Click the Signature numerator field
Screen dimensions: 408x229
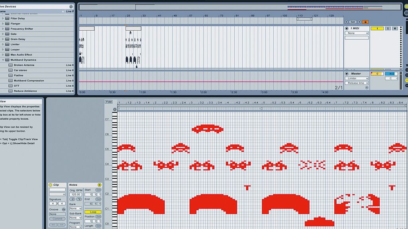53,204
